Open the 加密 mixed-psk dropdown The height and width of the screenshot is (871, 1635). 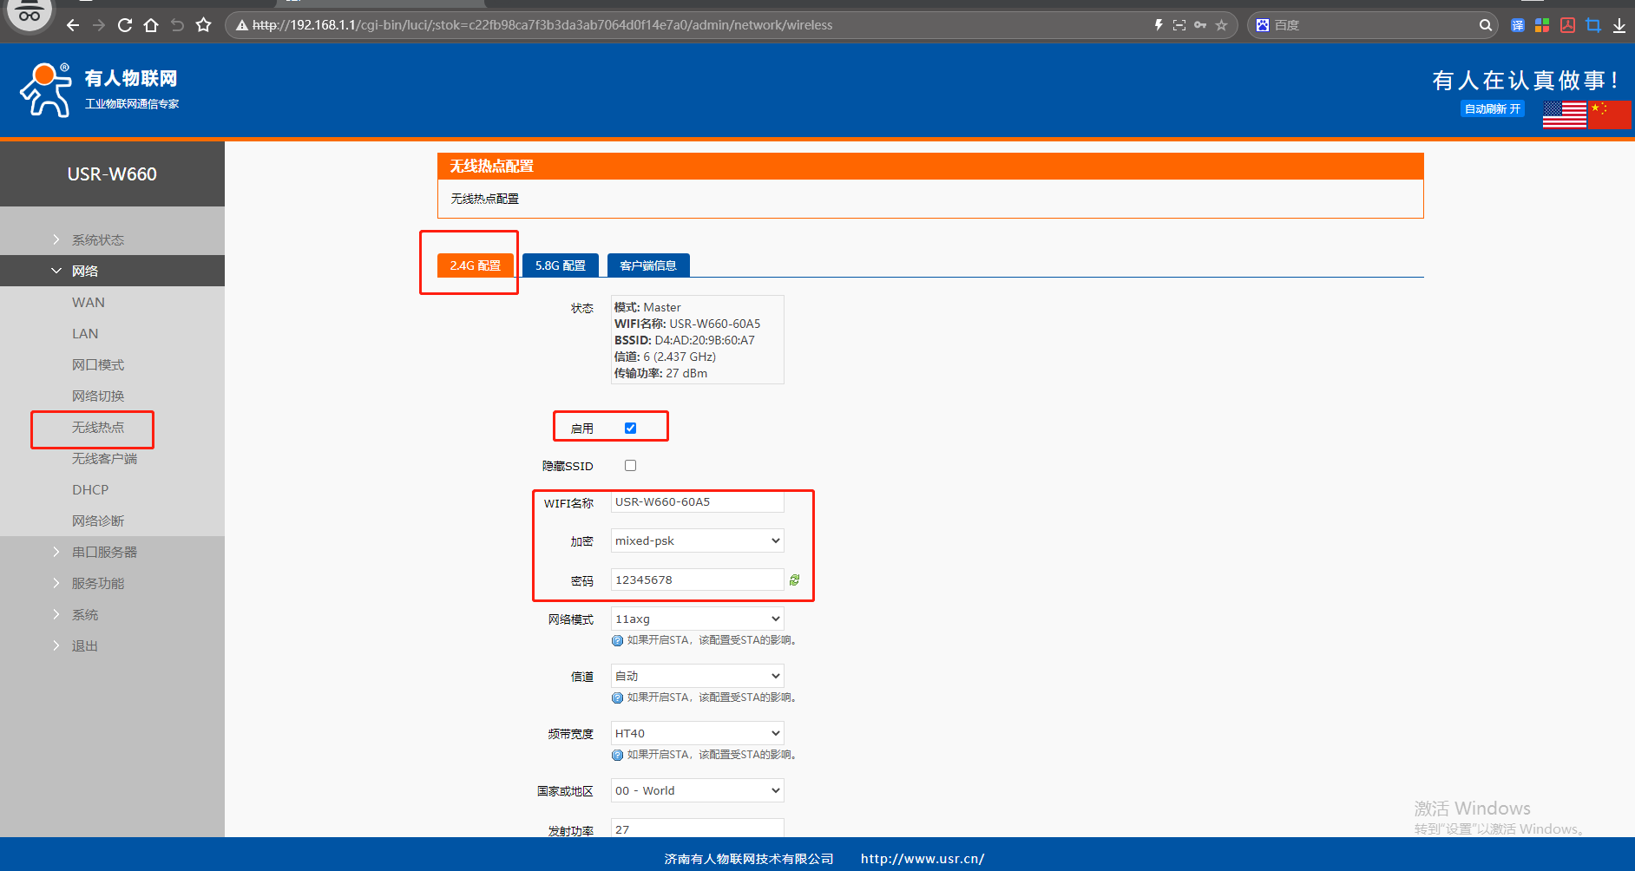point(697,540)
